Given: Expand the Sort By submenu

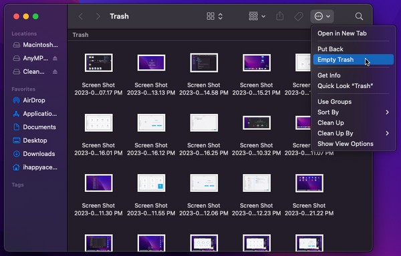Looking at the screenshot, I should [x=353, y=112].
